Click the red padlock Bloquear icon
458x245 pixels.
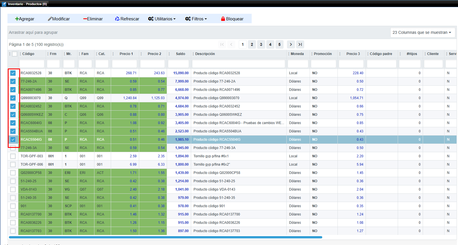[x=223, y=19]
